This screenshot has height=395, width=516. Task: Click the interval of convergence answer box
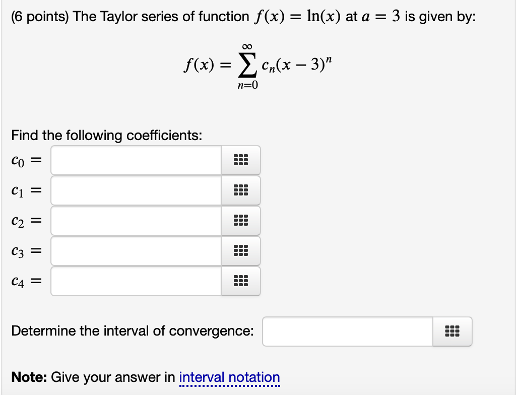click(348, 331)
